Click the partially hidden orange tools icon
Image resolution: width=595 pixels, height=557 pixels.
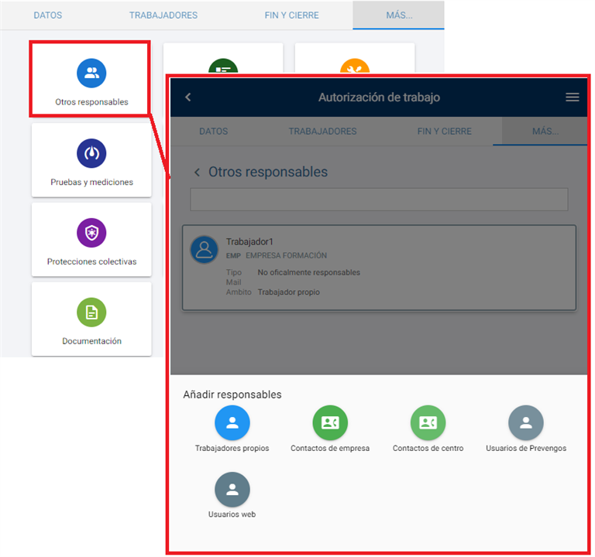[x=355, y=66]
